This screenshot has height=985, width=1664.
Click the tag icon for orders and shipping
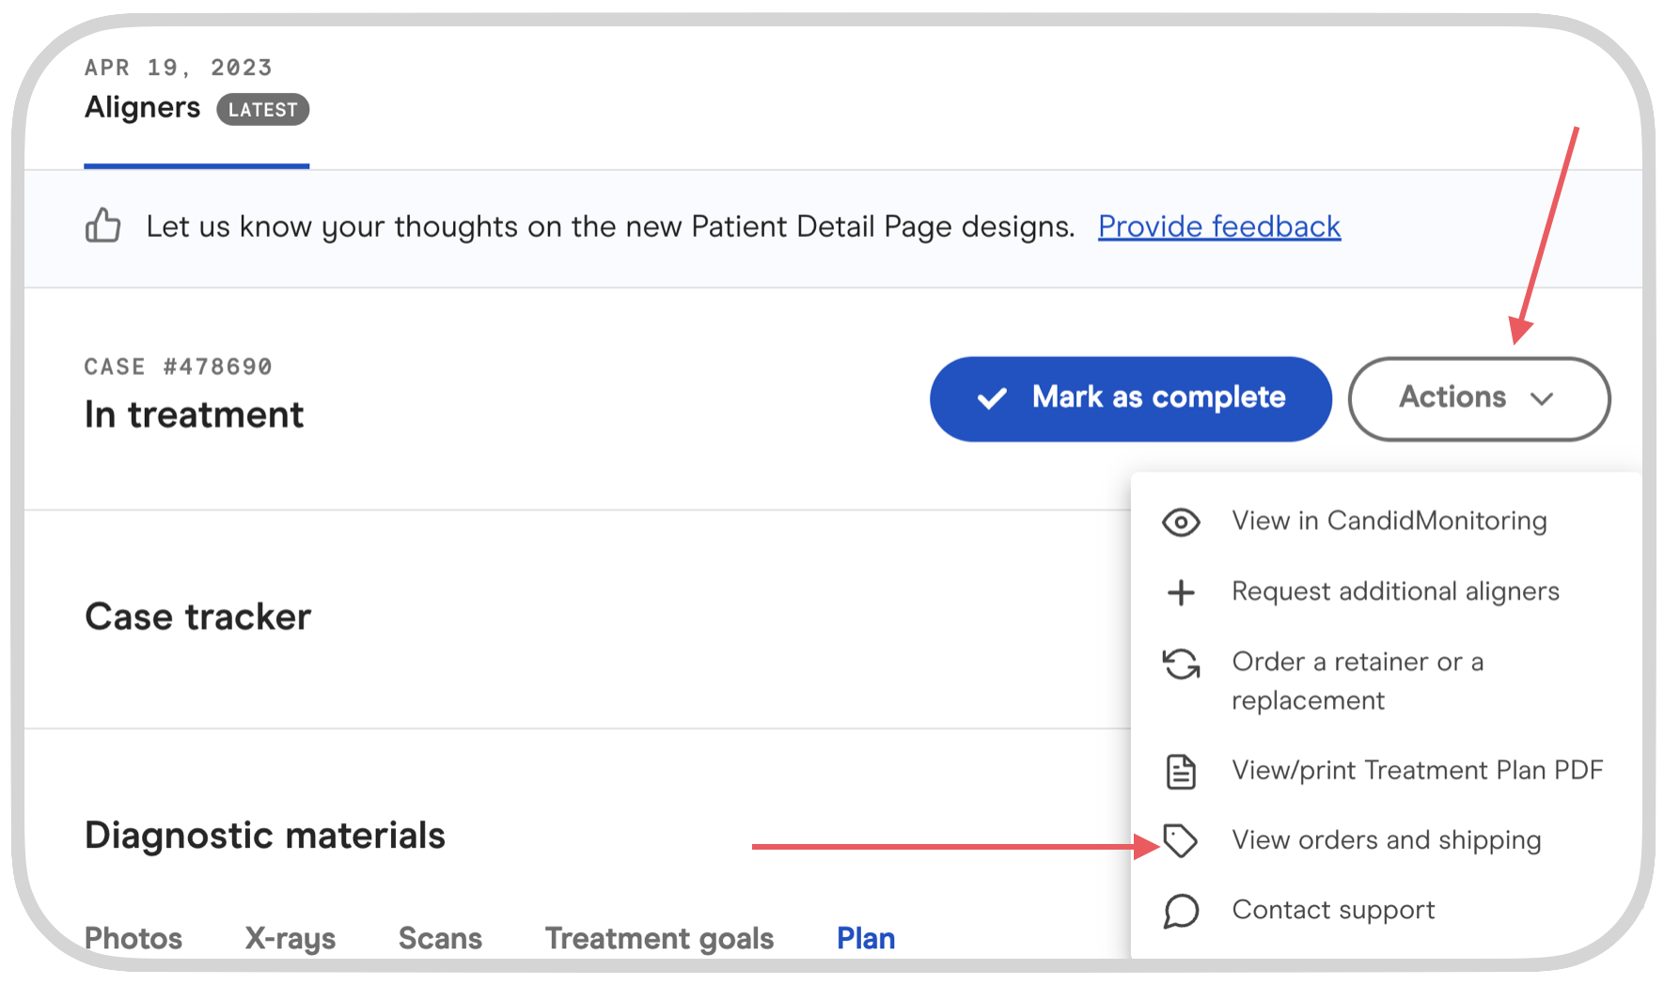click(x=1181, y=840)
